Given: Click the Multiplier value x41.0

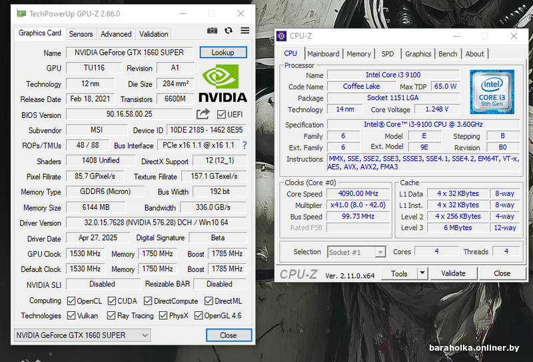Looking at the screenshot, I should pos(358,205).
